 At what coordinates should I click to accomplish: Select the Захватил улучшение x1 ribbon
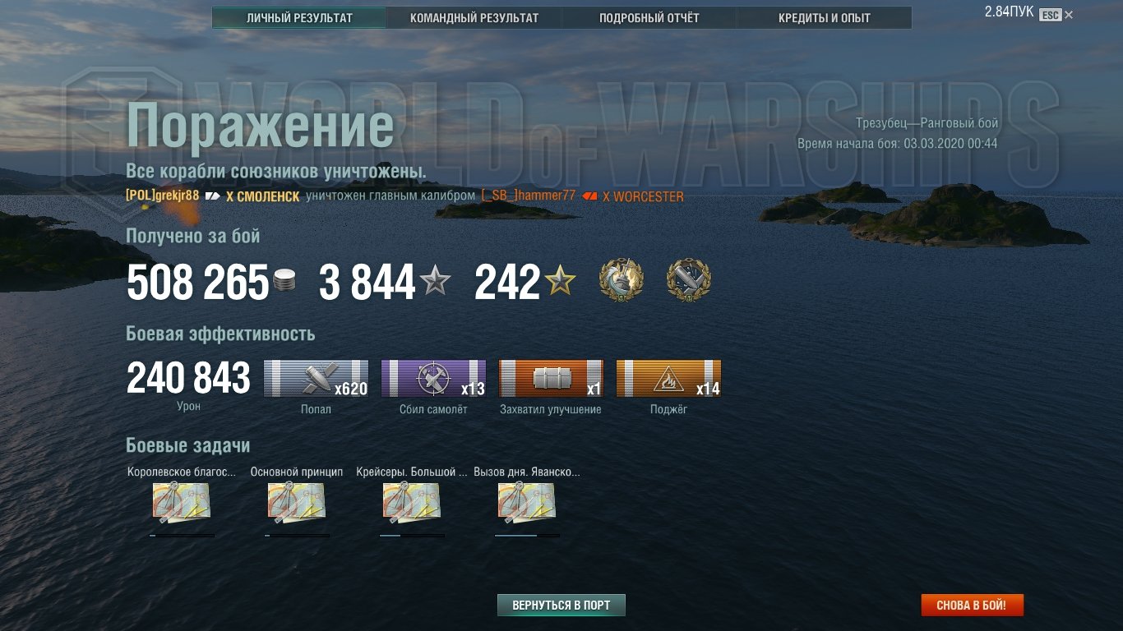[x=551, y=379]
